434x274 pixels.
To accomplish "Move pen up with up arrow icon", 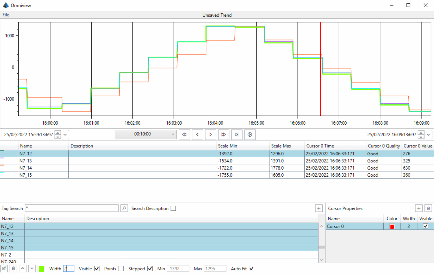I will pyautogui.click(x=23, y=269).
